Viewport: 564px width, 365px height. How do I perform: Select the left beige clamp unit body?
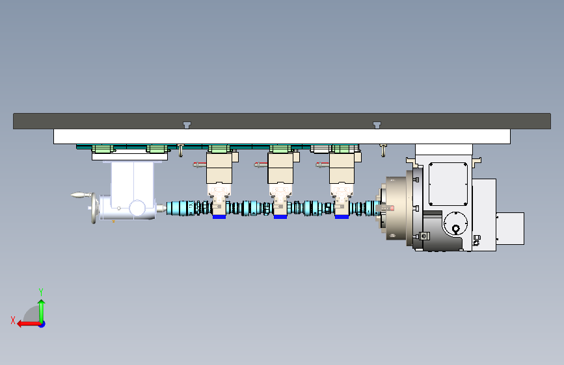[x=219, y=168]
